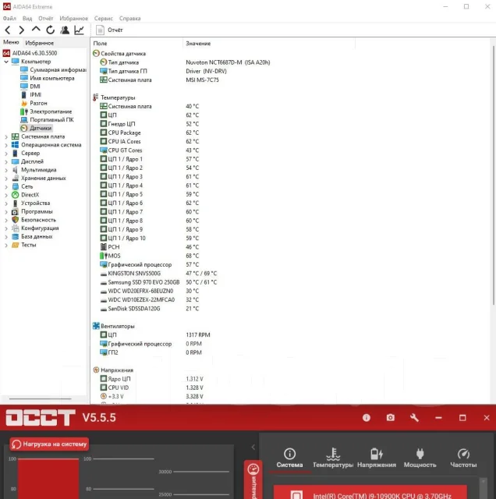Switch to the Меню tab in sidebar
496x499 pixels.
tap(11, 42)
